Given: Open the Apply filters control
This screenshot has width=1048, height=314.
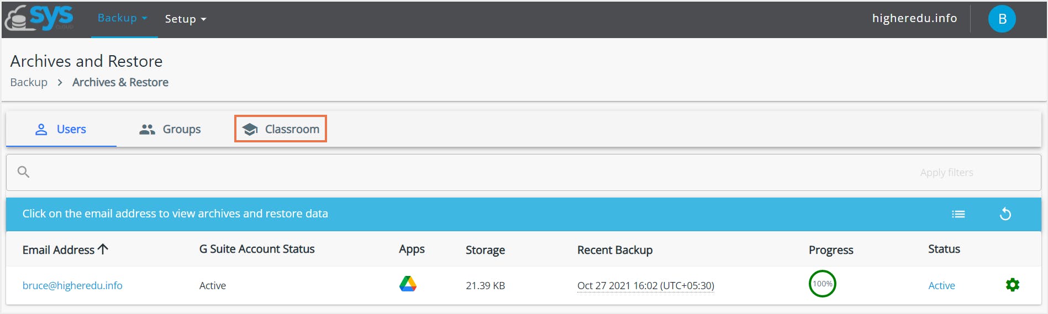Looking at the screenshot, I should pos(946,173).
